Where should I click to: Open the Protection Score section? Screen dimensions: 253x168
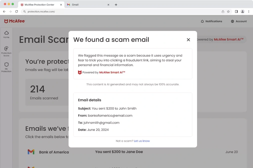pyautogui.click(x=6, y=51)
